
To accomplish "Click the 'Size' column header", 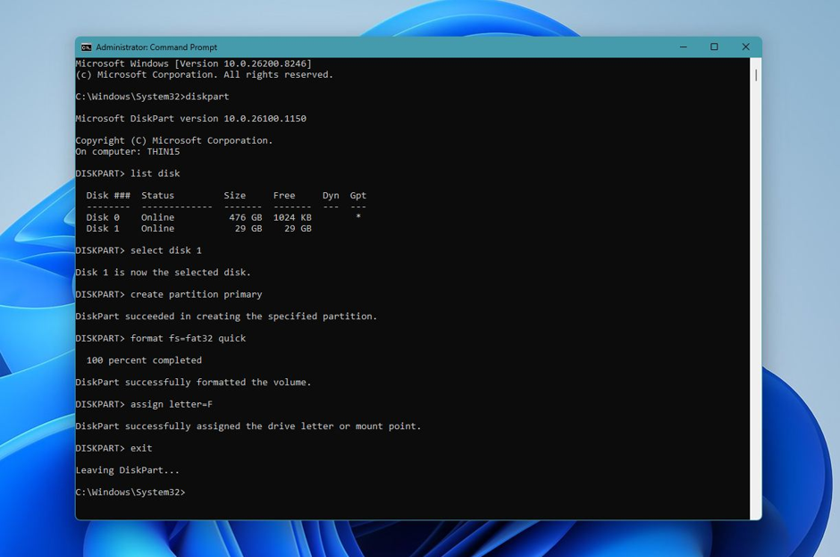I will coord(235,196).
